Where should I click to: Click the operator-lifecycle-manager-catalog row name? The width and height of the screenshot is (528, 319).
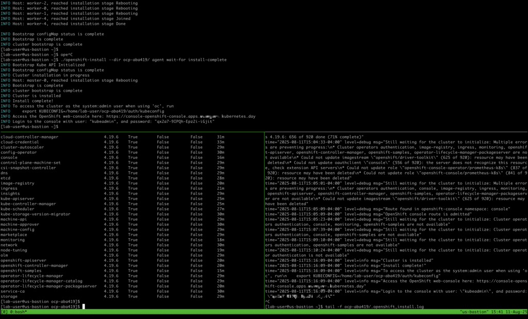41,281
